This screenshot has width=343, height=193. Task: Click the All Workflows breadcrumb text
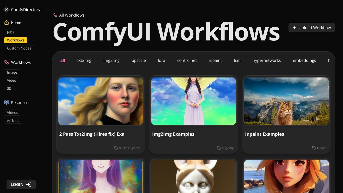(x=72, y=15)
